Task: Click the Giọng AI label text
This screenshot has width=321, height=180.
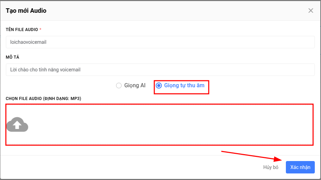Action: point(135,86)
